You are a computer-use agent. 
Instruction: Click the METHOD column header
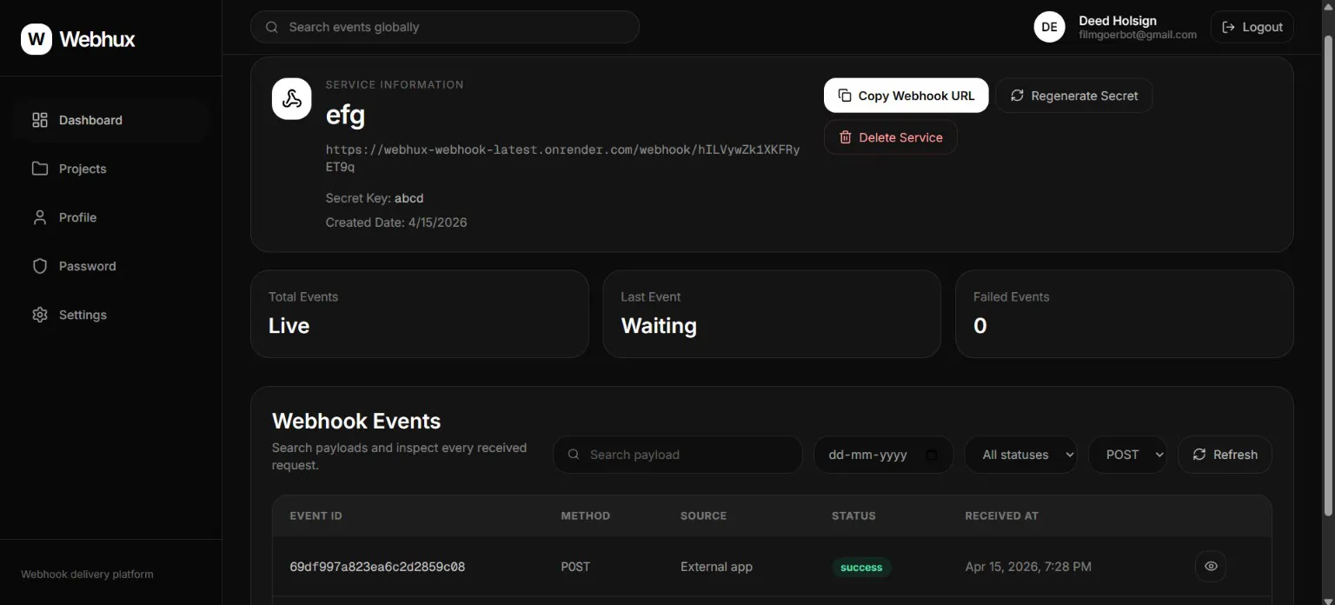click(x=586, y=515)
